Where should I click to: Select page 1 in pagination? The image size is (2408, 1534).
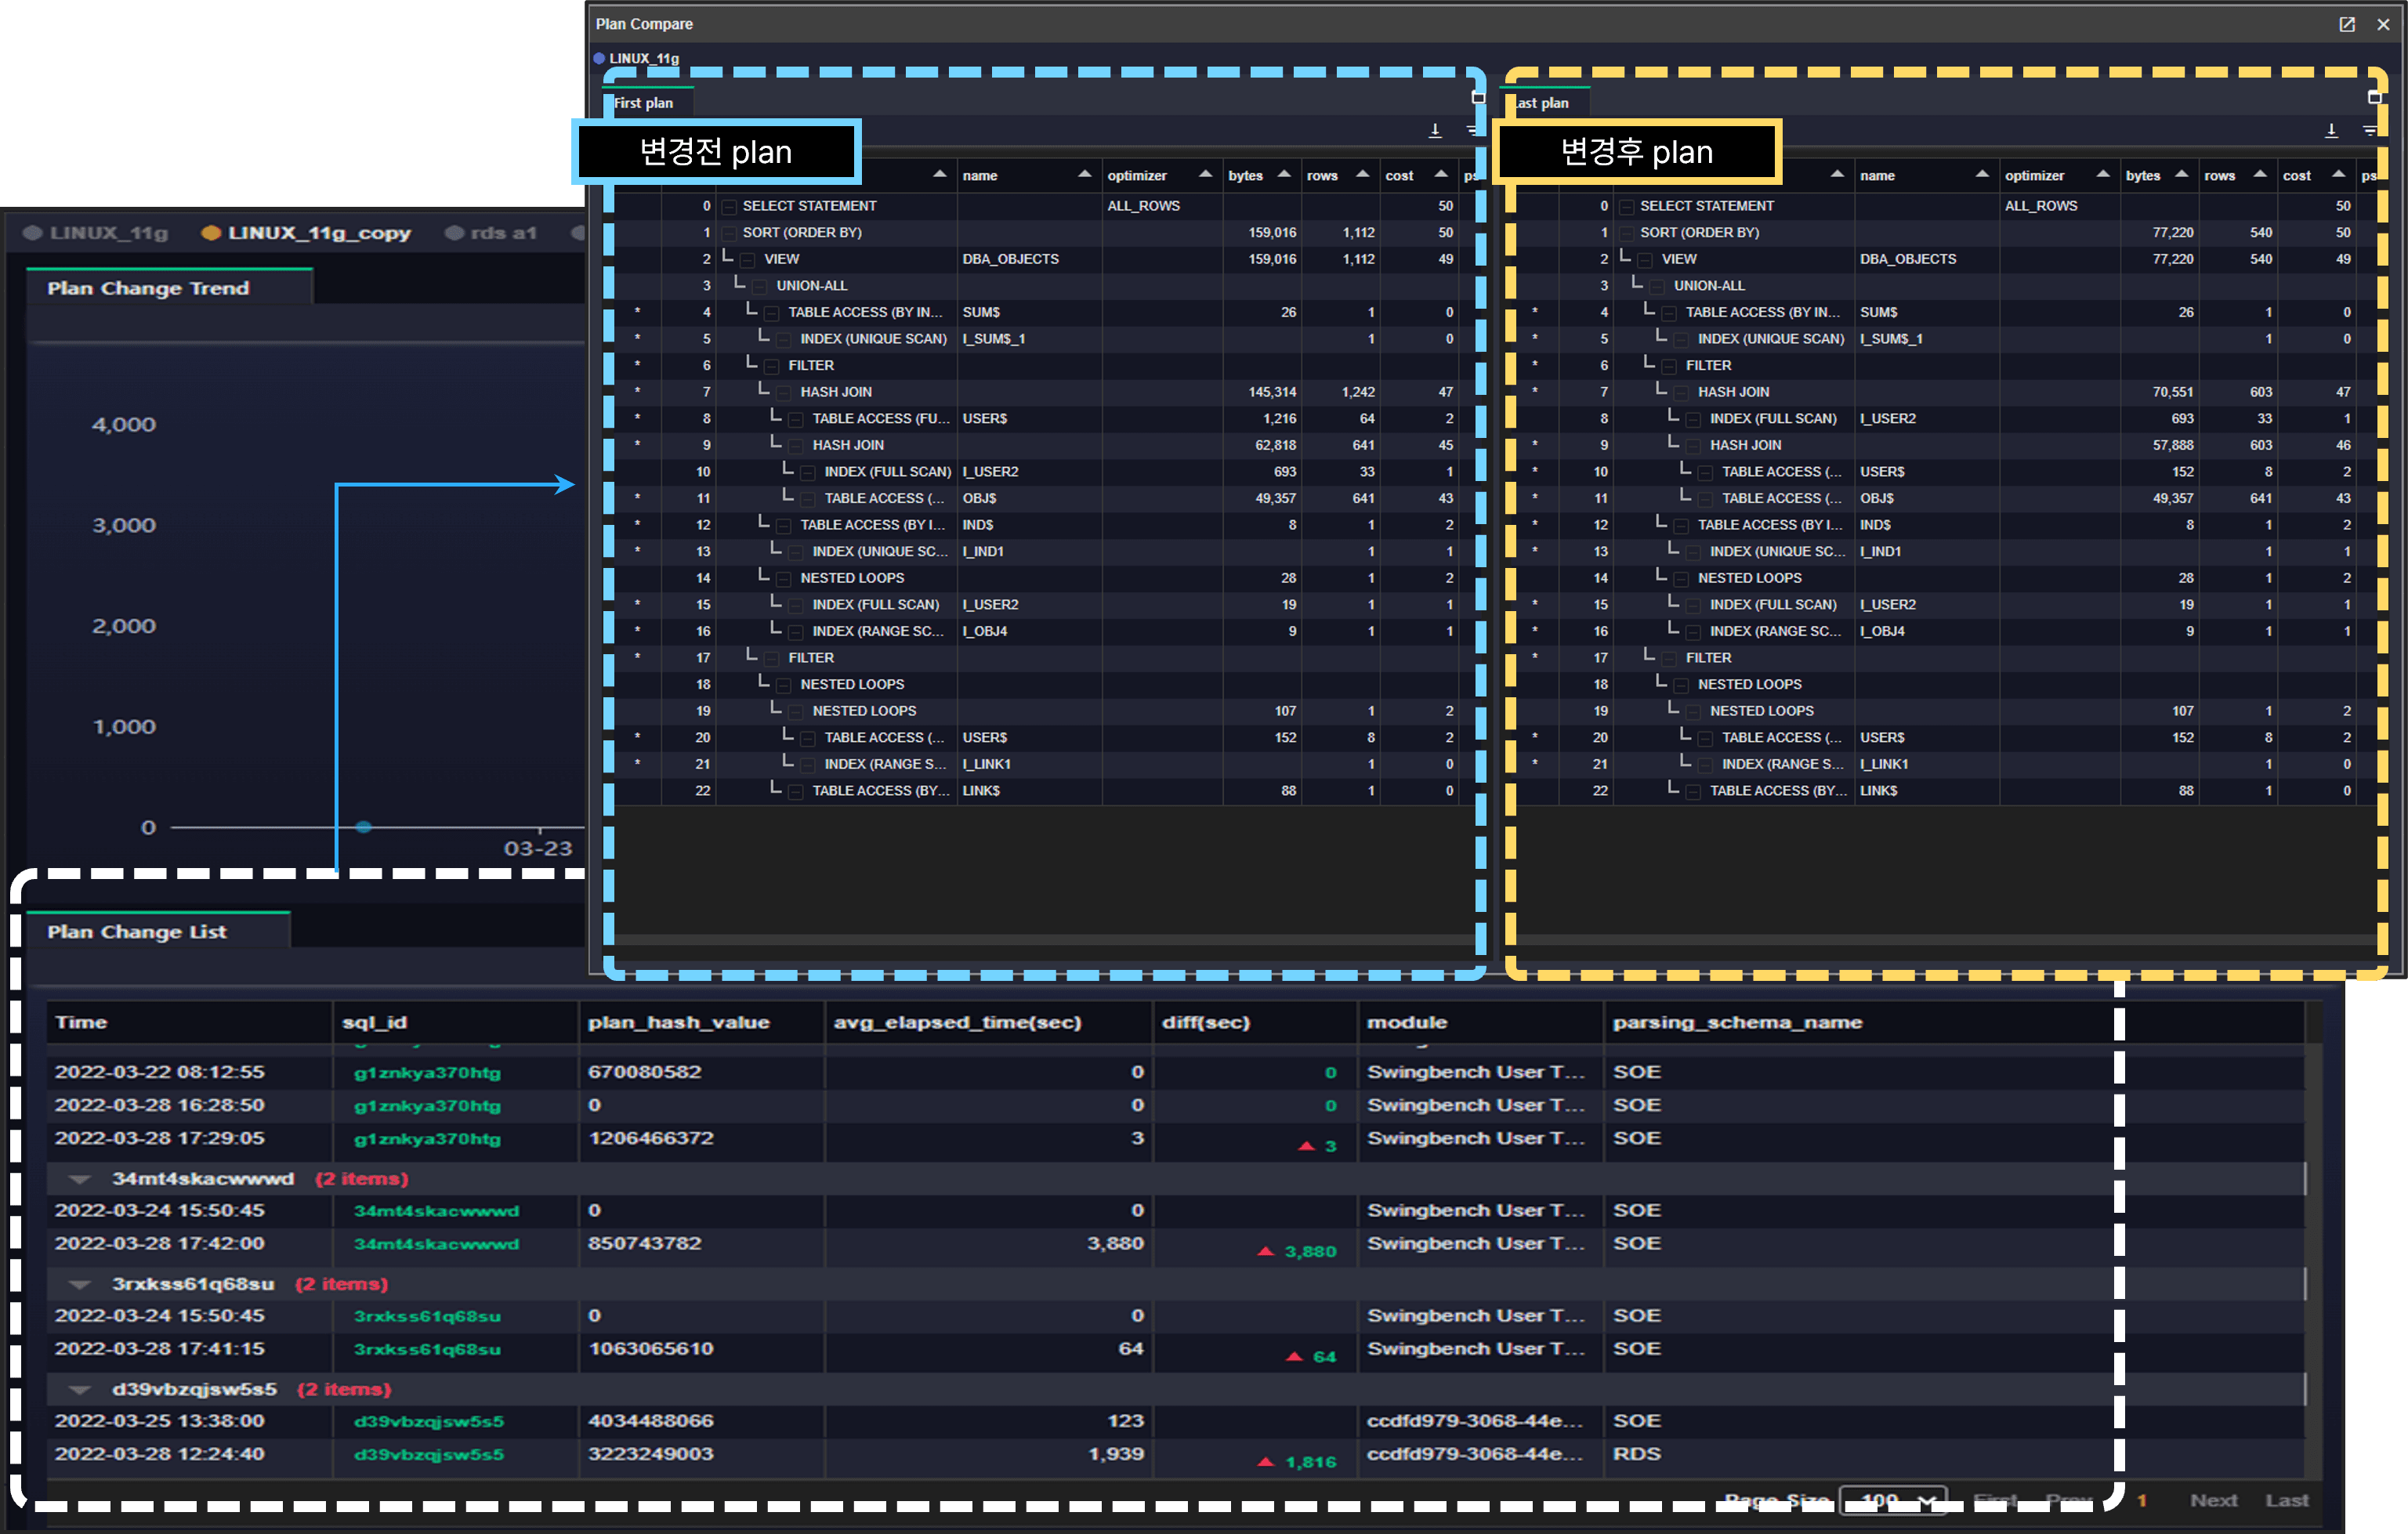(x=2141, y=1500)
